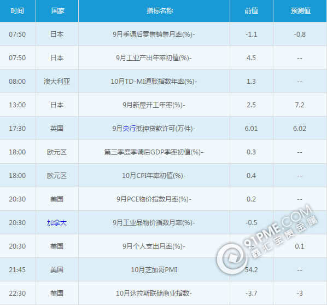Click the 9月PCE物价指数月率 indicator
The height and width of the screenshot is (305, 327).
(x=154, y=199)
